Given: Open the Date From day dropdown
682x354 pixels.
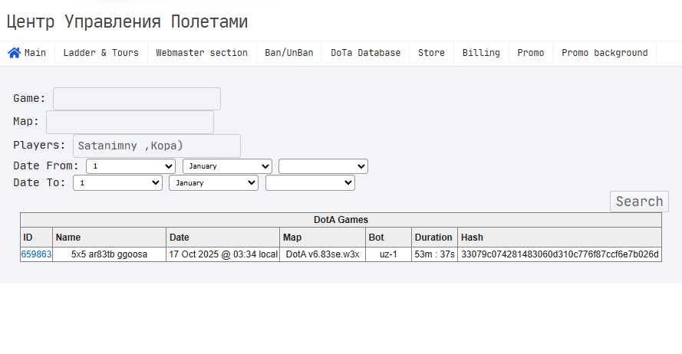Looking at the screenshot, I should (131, 166).
